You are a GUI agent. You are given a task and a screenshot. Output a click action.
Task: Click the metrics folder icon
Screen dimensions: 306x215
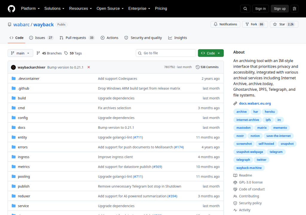[13, 166]
